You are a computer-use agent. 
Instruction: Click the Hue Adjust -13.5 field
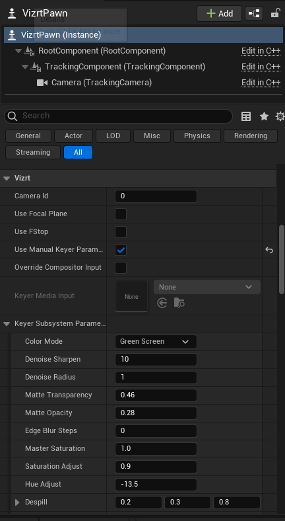(x=156, y=485)
